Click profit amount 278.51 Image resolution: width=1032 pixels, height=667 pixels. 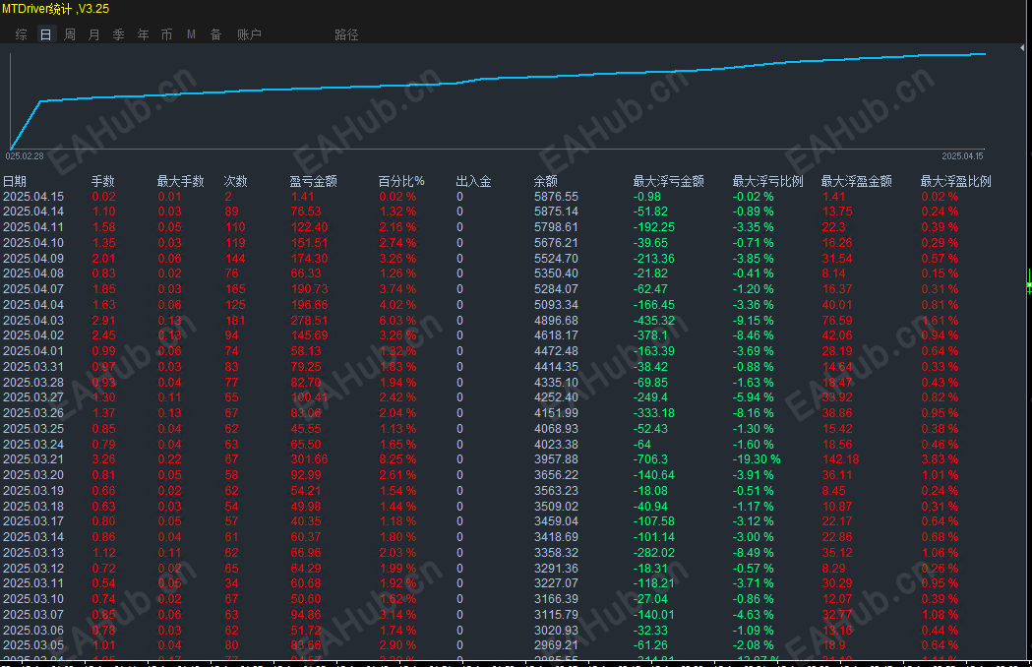pos(309,321)
